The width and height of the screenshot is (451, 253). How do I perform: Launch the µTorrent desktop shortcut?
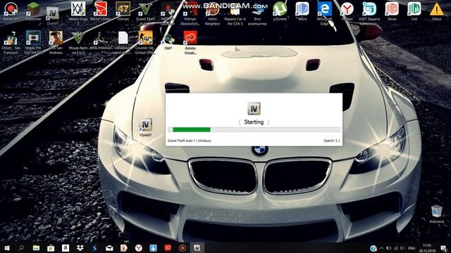click(280, 11)
